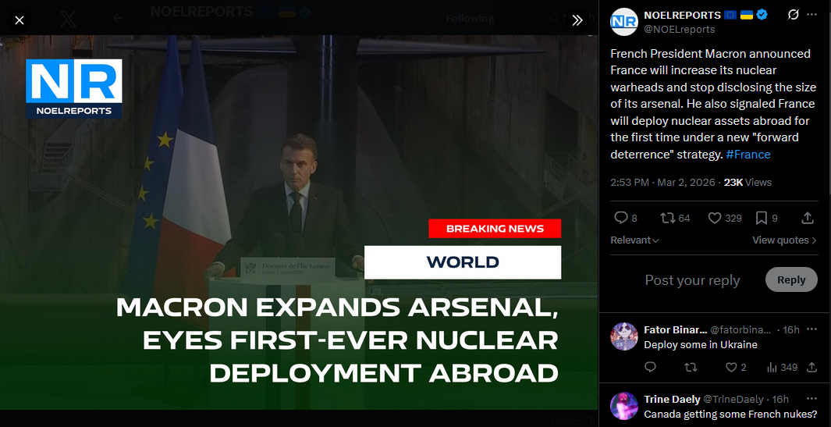The height and width of the screenshot is (427, 831).
Task: Click the reply bubble icon with 8
Action: pyautogui.click(x=626, y=218)
